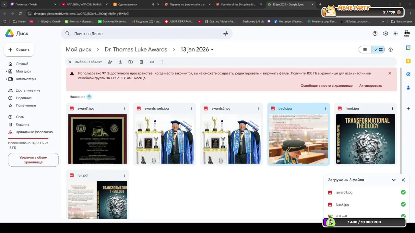Open Google Drive help icon
Screen dimensions: 415x233
375,33
